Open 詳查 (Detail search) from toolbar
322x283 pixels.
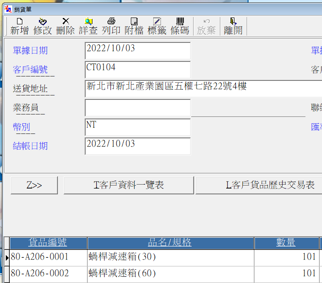89,26
